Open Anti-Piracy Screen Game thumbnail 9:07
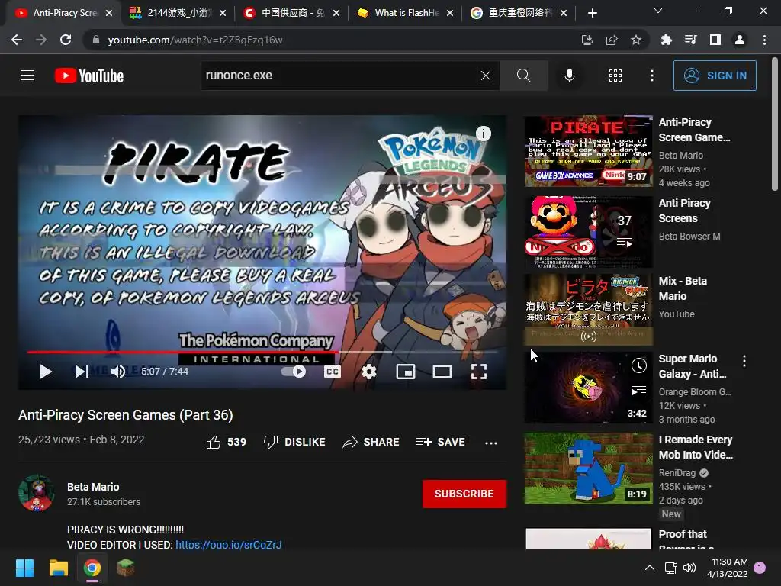 pyautogui.click(x=588, y=151)
